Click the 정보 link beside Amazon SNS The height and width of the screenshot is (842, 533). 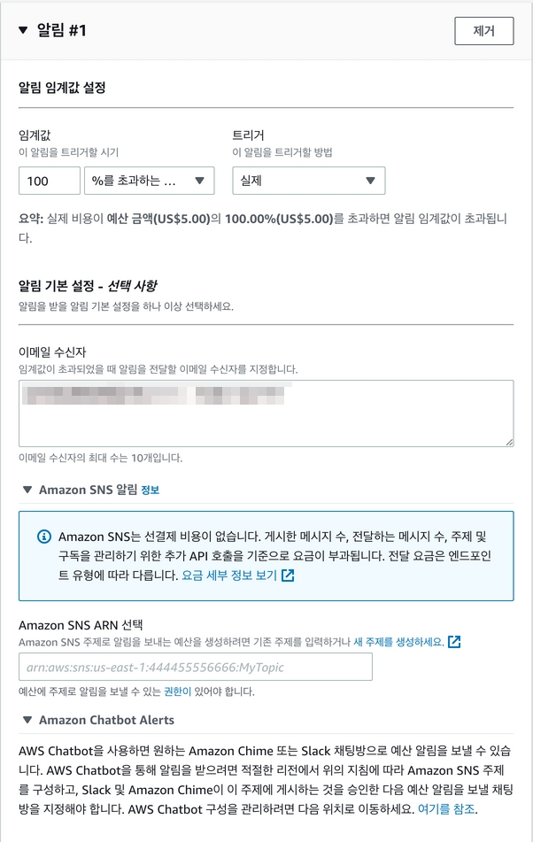(150, 490)
